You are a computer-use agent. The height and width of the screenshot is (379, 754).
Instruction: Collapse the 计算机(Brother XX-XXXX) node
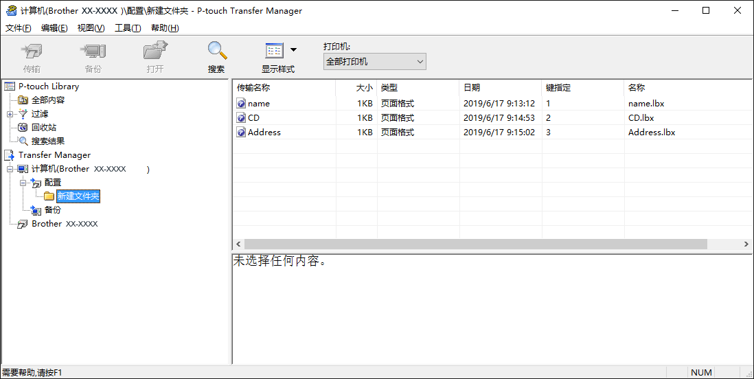pyautogui.click(x=10, y=169)
